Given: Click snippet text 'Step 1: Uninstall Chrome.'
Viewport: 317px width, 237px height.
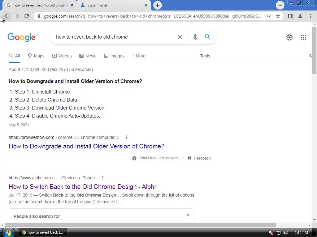Looking at the screenshot, I should tap(43, 92).
